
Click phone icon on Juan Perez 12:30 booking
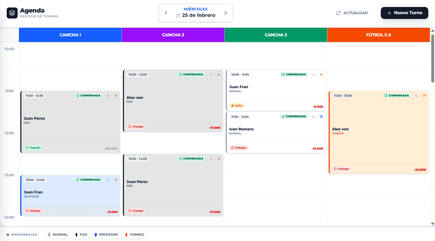(211, 159)
